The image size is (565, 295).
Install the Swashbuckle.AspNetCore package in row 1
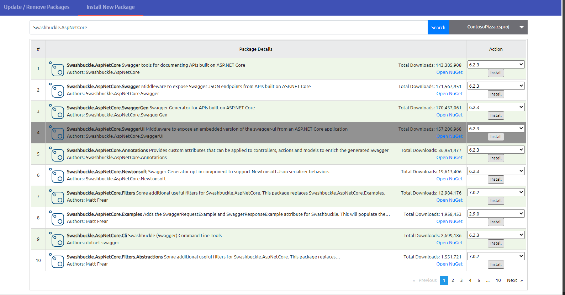click(496, 73)
